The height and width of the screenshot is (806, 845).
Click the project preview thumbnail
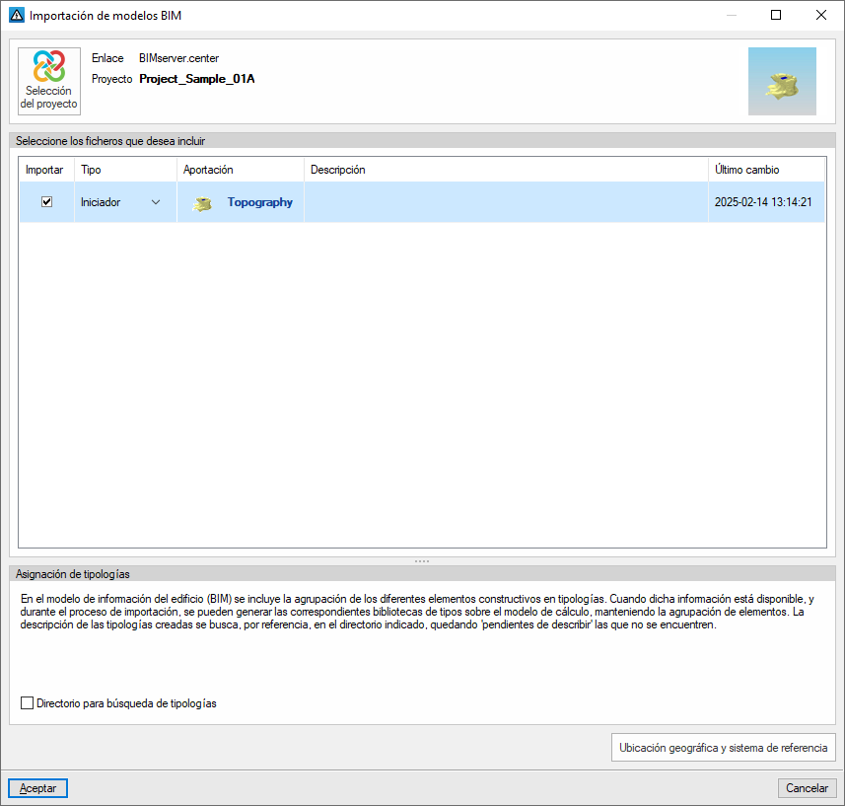[782, 81]
